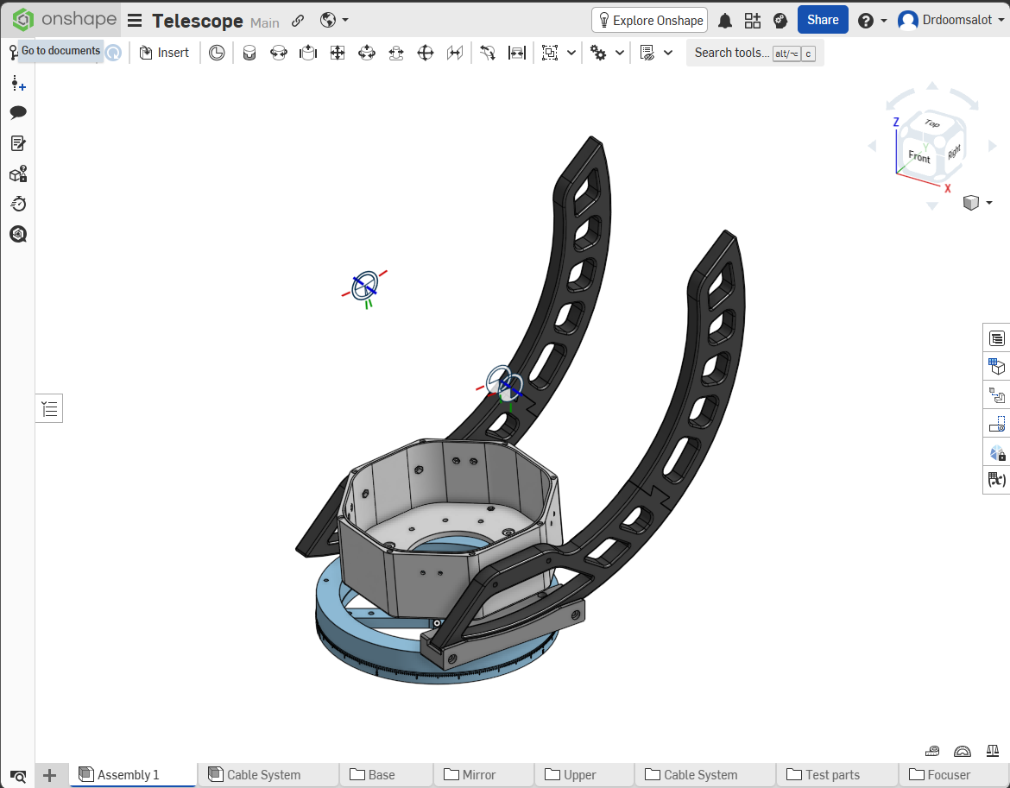Select the Ball mate crosshair-circle icon

pyautogui.click(x=425, y=53)
